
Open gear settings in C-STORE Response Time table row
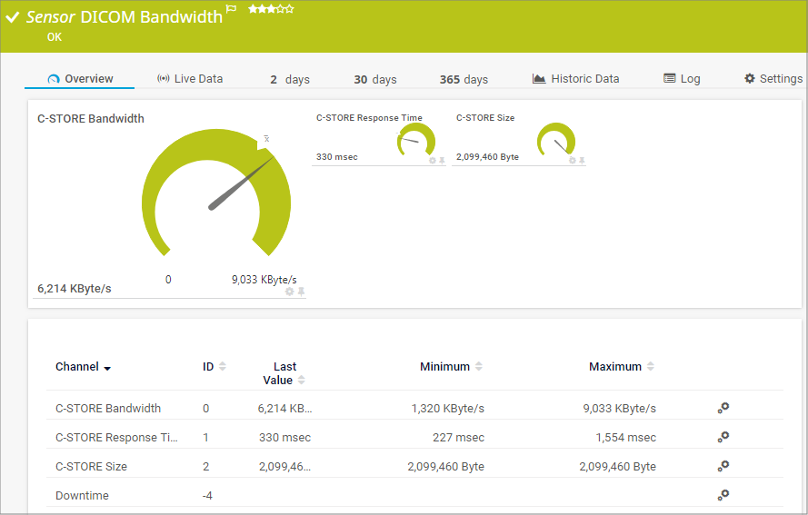723,437
